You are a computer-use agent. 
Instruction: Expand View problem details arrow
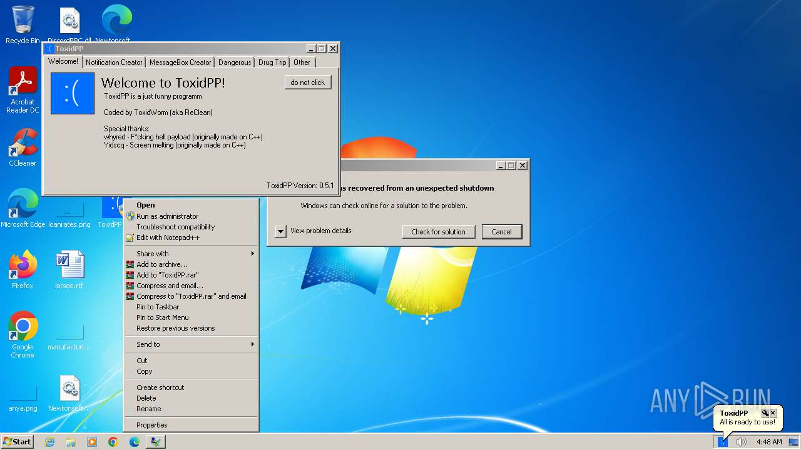point(280,231)
